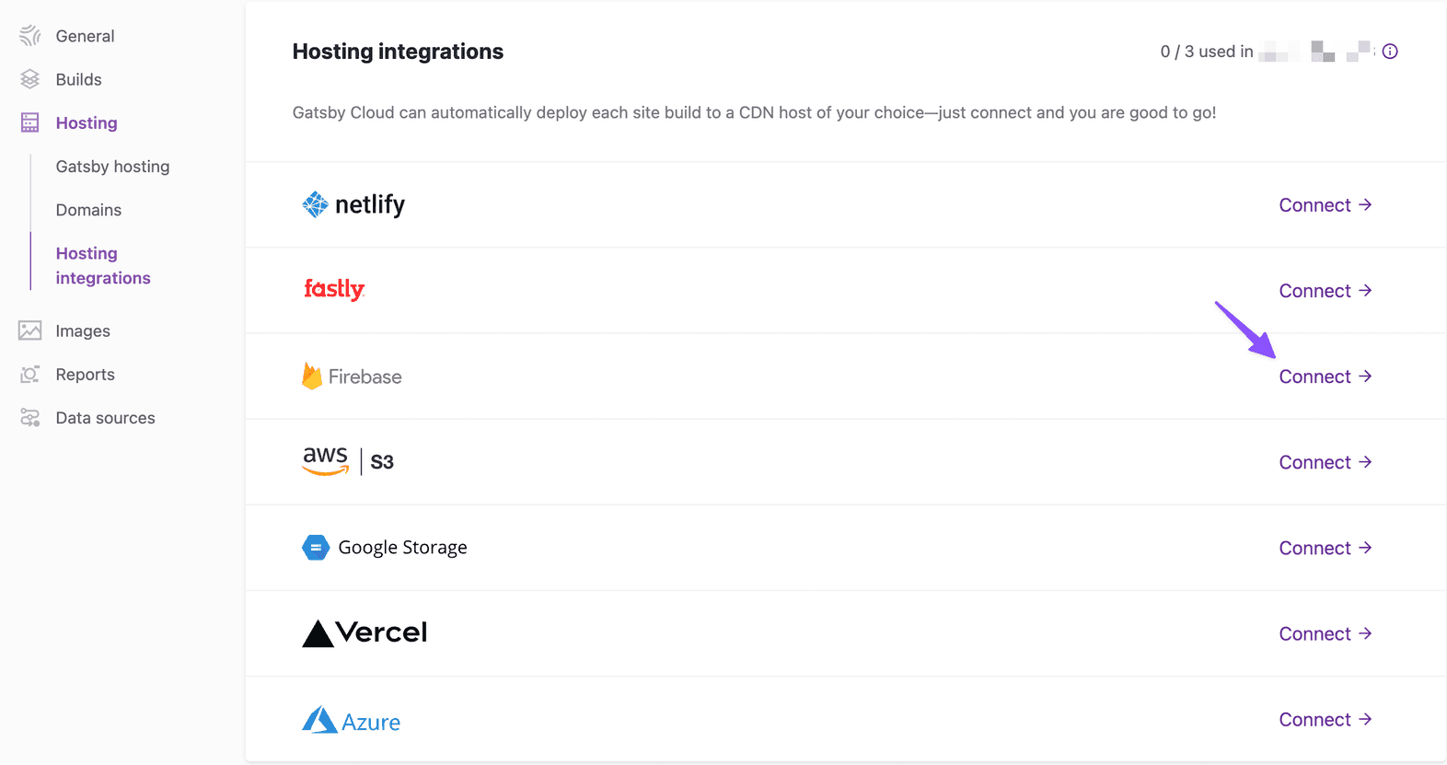This screenshot has height=765, width=1447.
Task: Click the Google Storage icon
Action: click(x=315, y=547)
